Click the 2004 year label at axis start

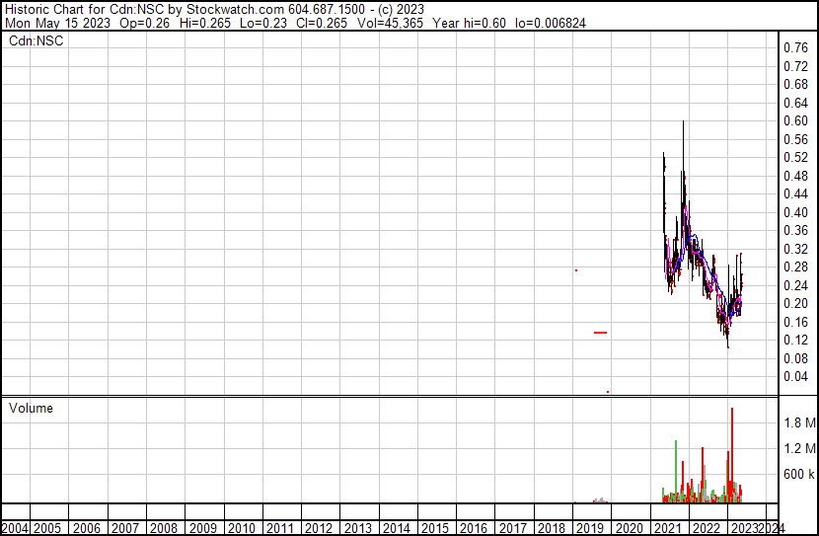[x=14, y=528]
